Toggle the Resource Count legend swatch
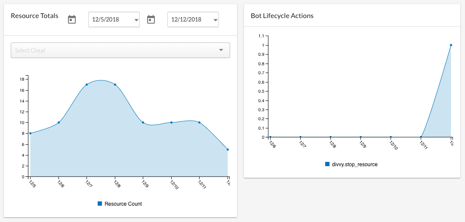 click(x=100, y=204)
